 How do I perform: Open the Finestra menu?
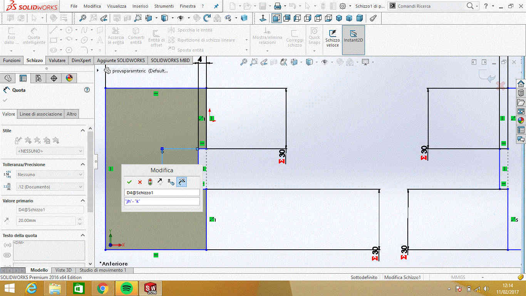point(188,6)
